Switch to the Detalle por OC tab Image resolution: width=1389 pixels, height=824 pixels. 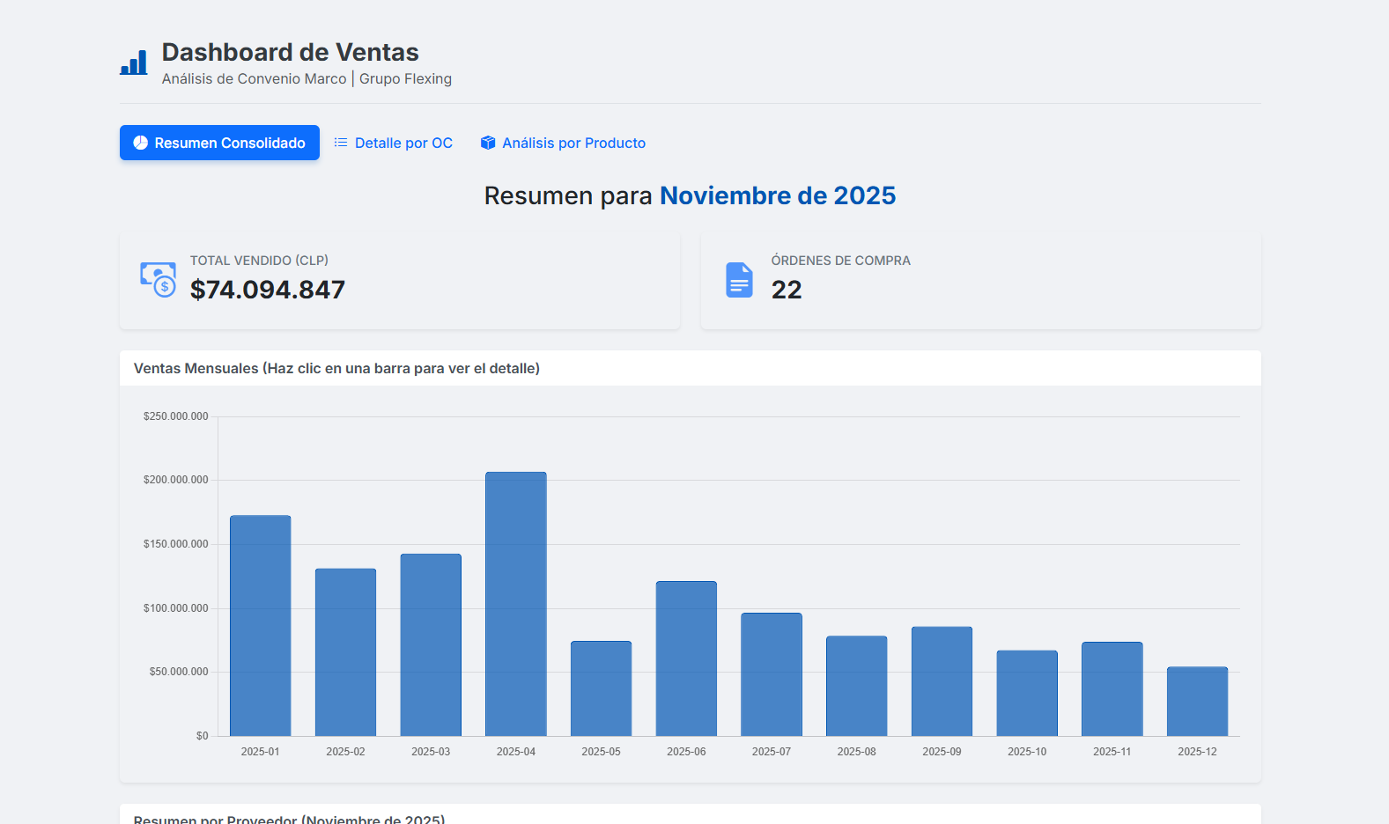[x=403, y=143]
